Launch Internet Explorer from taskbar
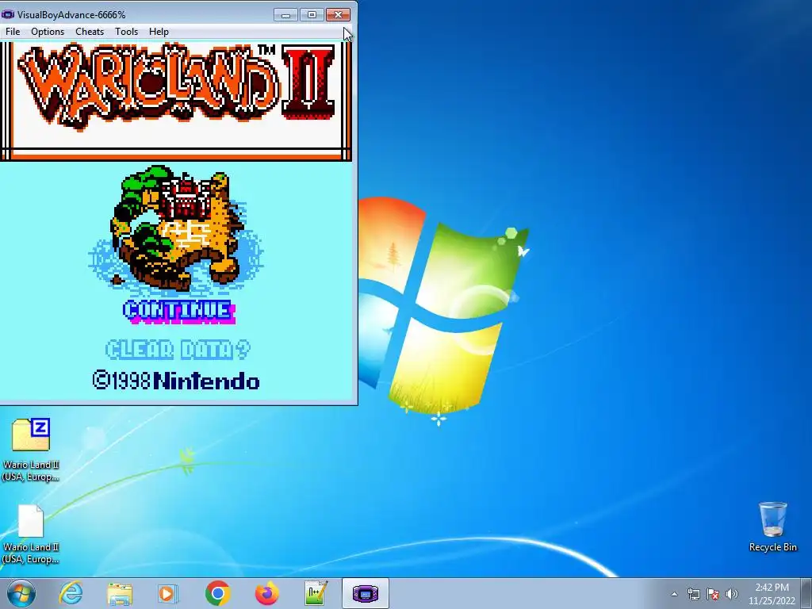 click(x=71, y=593)
